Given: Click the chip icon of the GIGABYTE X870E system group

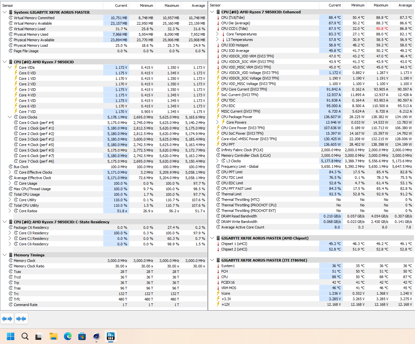Looking at the screenshot, I should click(11, 12).
